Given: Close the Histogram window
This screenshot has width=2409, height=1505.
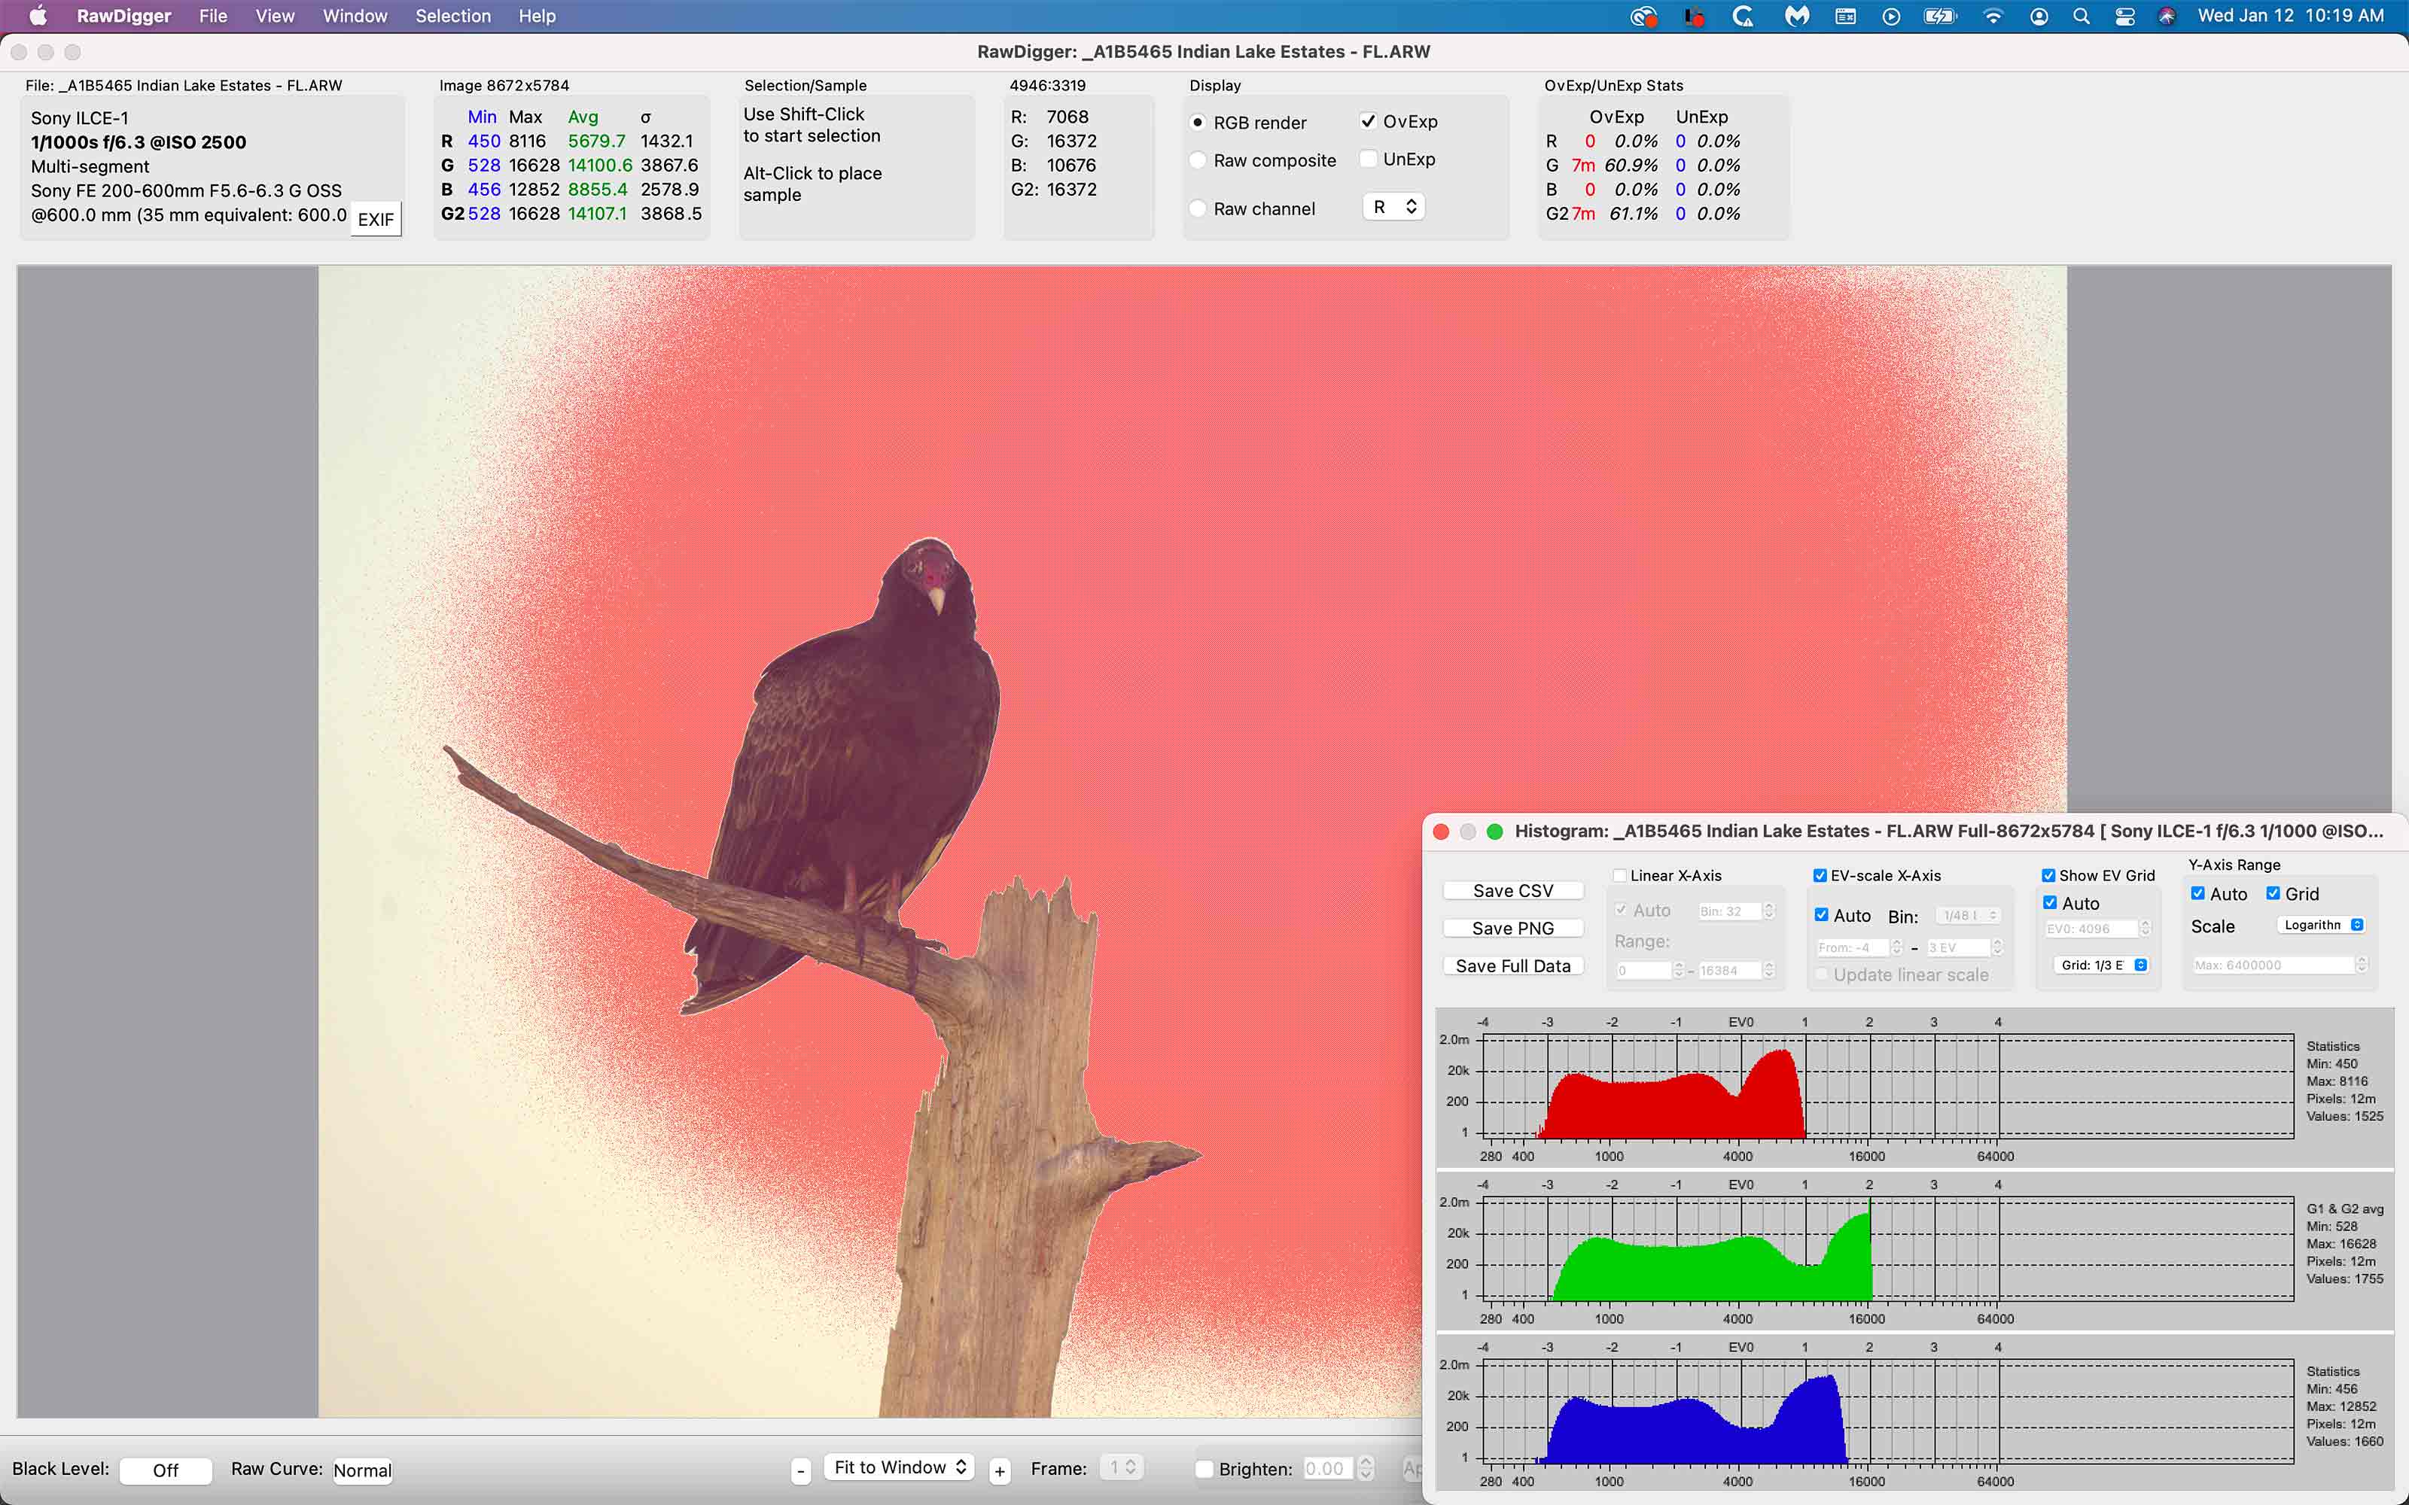Looking at the screenshot, I should click(1440, 831).
